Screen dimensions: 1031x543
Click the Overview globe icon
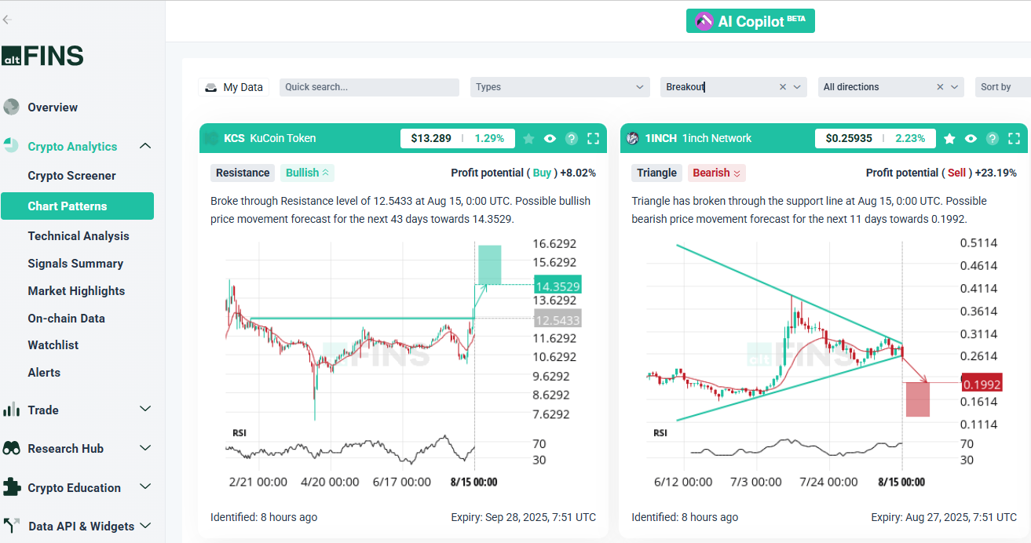point(11,108)
